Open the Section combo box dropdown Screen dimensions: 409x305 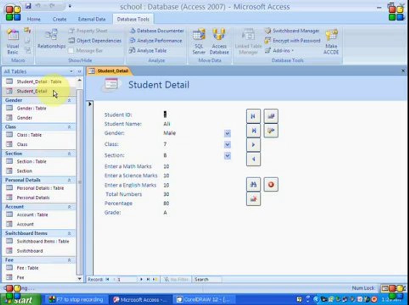(227, 156)
